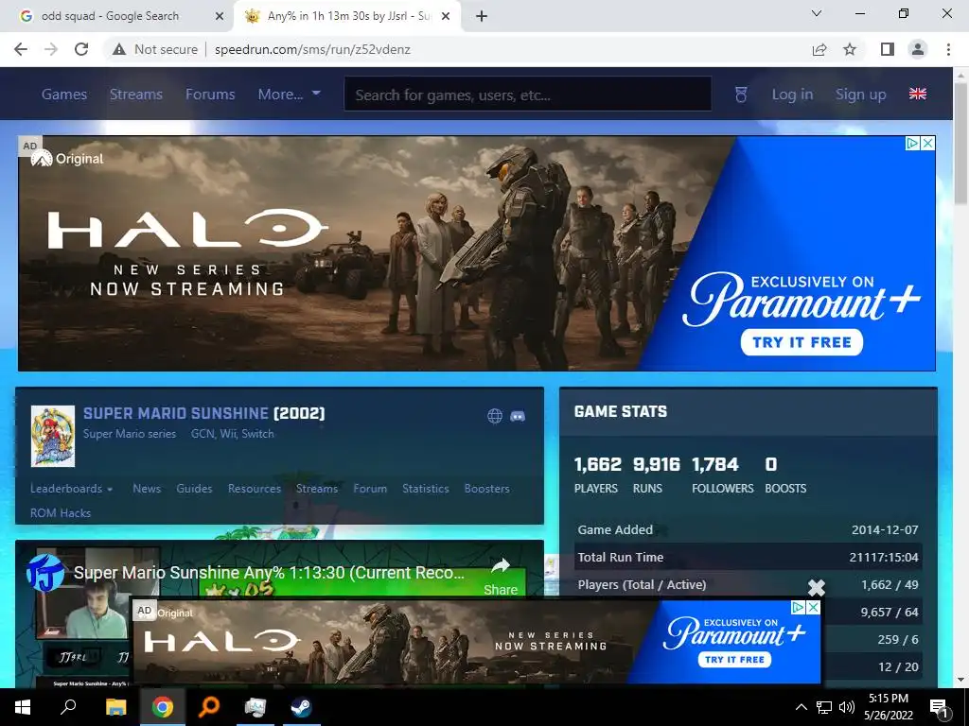Close the small bottom Halo ad
The width and height of the screenshot is (969, 726).
(x=813, y=608)
